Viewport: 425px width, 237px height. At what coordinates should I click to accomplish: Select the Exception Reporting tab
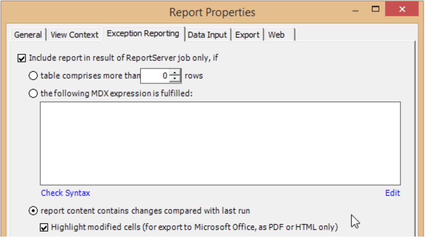pos(143,34)
